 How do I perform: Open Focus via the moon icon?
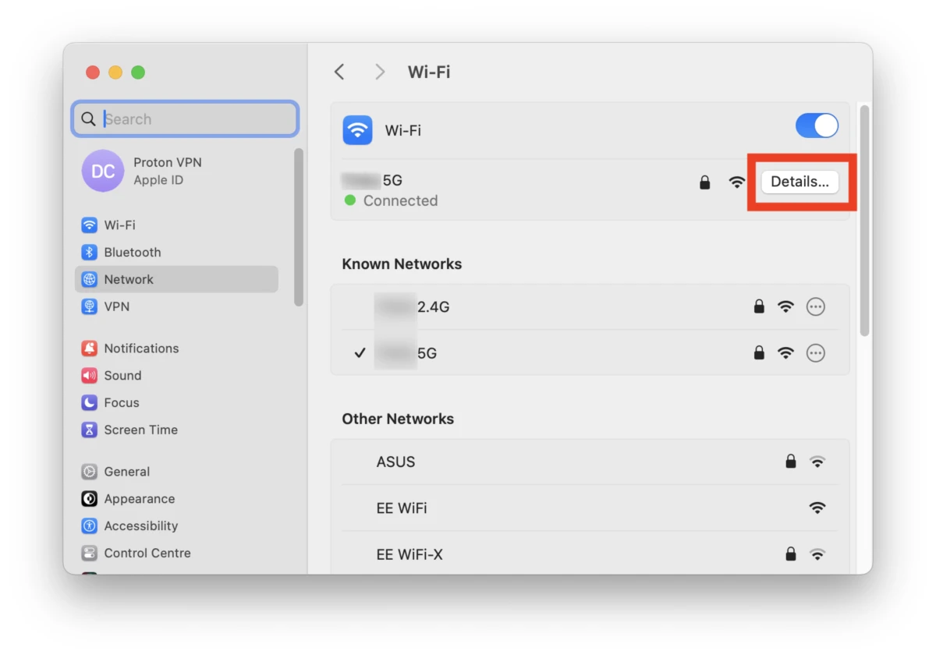click(90, 403)
